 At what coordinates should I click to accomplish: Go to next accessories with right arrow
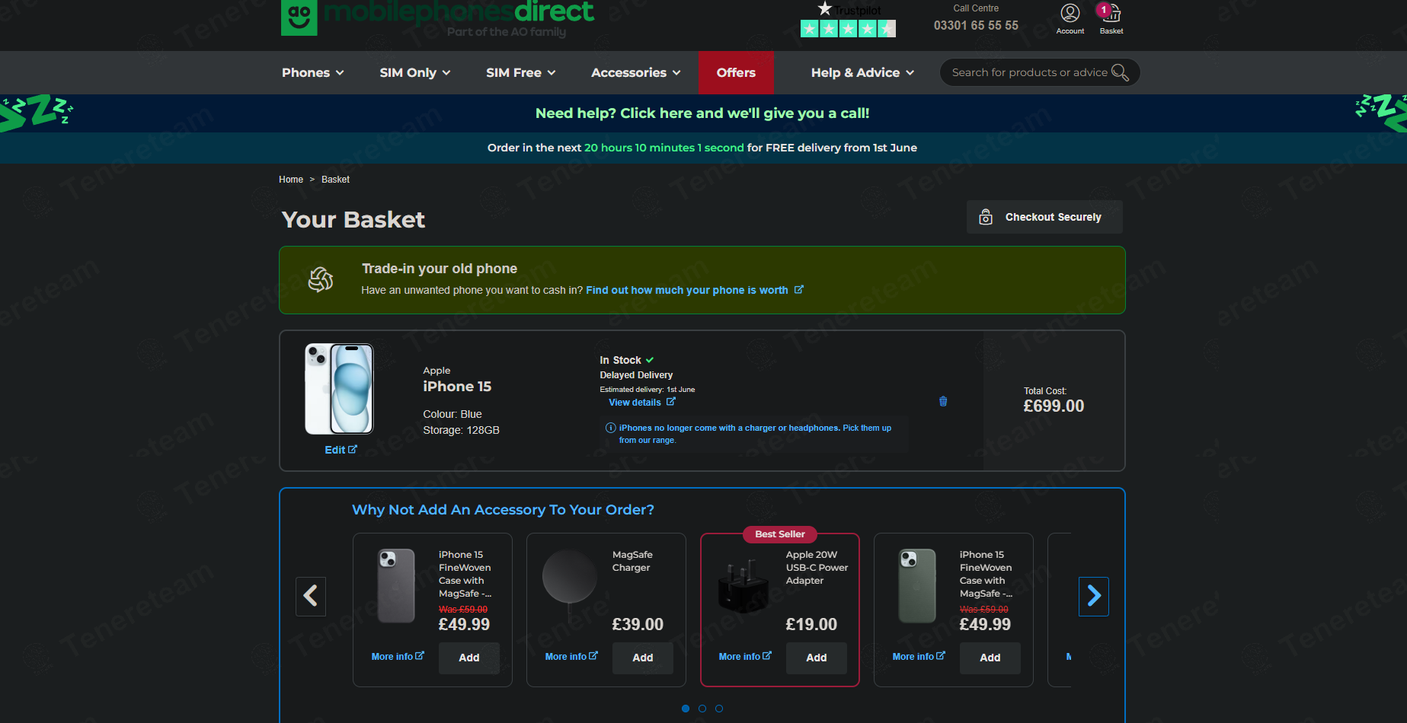1093,596
